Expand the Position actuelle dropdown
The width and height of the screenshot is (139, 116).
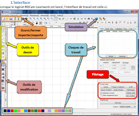click(128, 107)
